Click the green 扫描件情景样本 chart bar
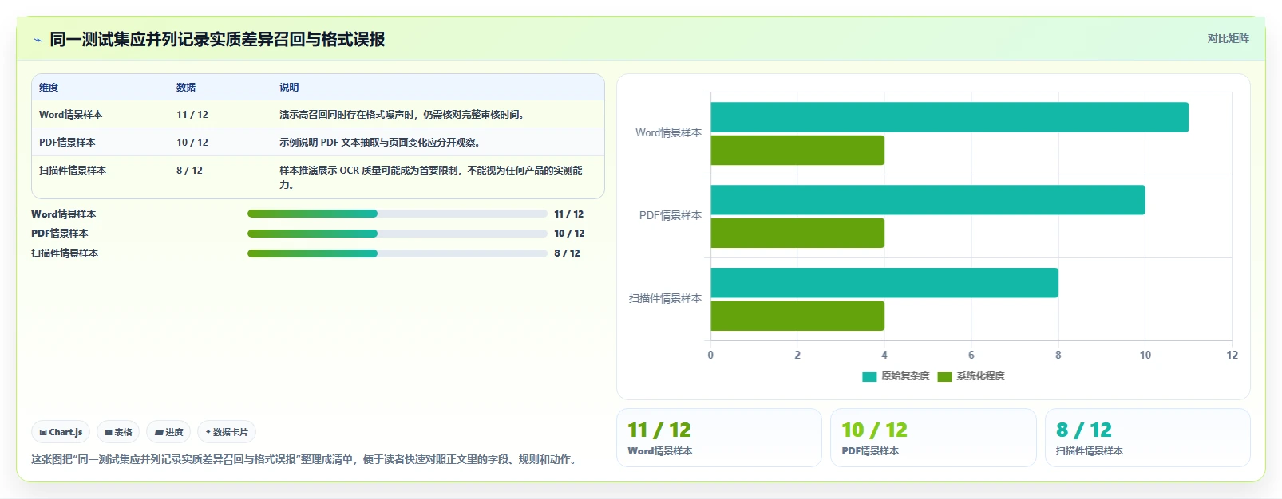The height and width of the screenshot is (499, 1282). [x=797, y=316]
